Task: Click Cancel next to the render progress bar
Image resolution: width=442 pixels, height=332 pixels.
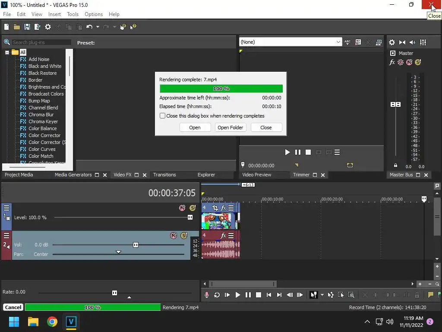Action: [13, 307]
